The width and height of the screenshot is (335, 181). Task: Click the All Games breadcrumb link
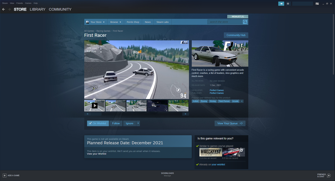tap(89, 31)
